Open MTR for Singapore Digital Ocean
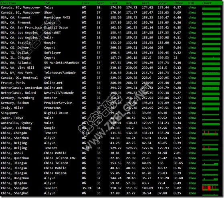 pyautogui.click(x=192, y=113)
